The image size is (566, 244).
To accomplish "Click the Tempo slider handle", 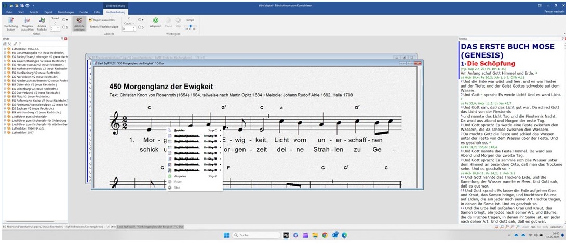I will 190,25.
